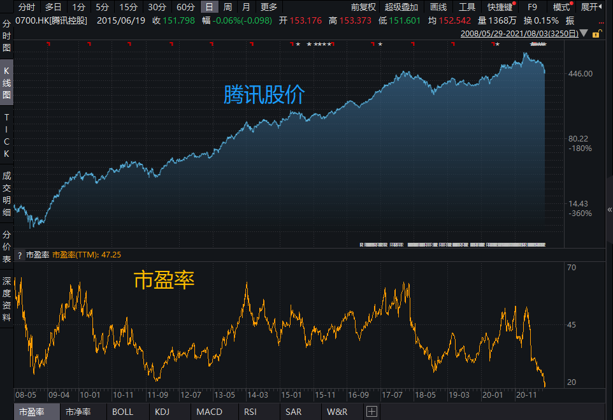The image size is (613, 420).
Task: Switch to the BOLL indicator tab
Action: [123, 412]
